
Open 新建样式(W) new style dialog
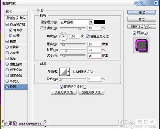142,27
